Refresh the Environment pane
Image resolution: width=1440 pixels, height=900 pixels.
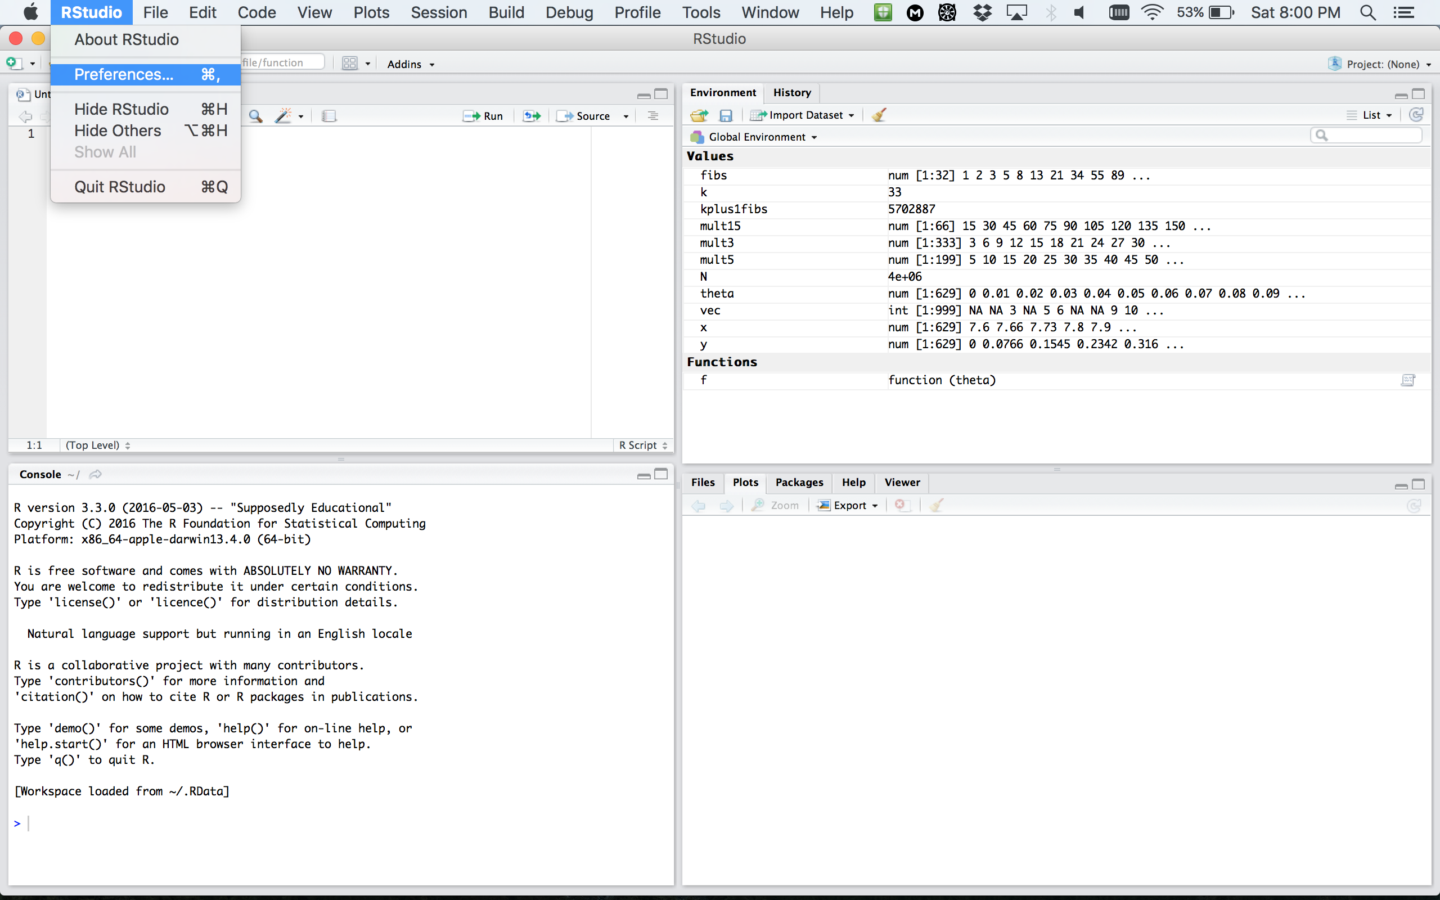1416,115
